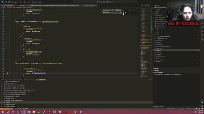
Task: Click the command center search box
Action: coord(105,2)
